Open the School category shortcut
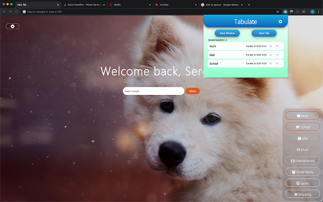Image resolution: width=323 pixels, height=202 pixels. pyautogui.click(x=302, y=127)
